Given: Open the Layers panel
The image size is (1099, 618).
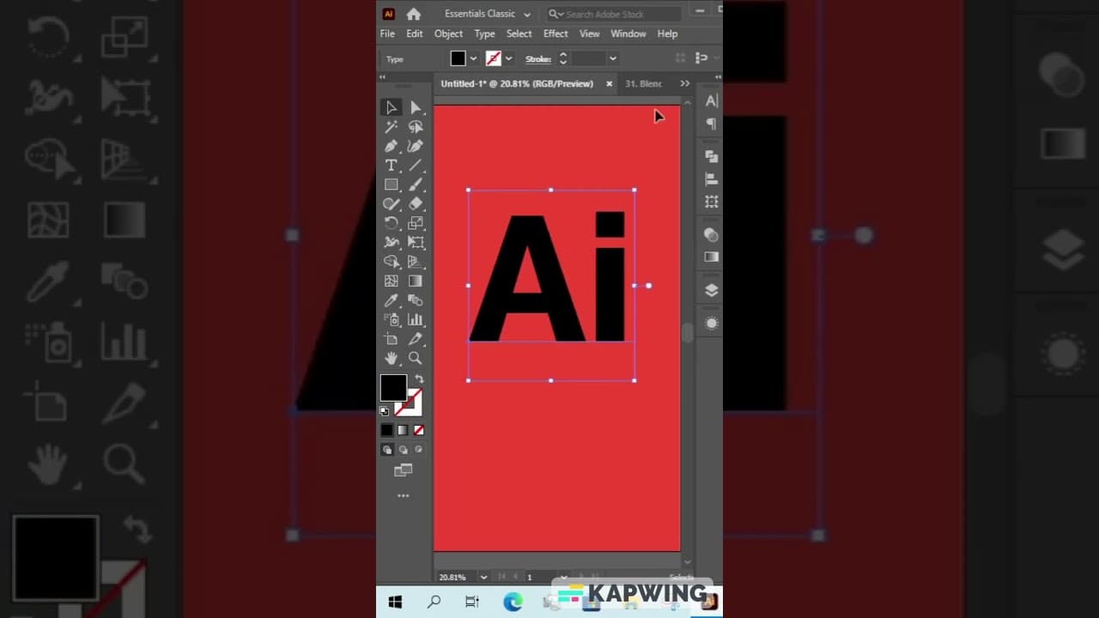Looking at the screenshot, I should click(x=711, y=290).
